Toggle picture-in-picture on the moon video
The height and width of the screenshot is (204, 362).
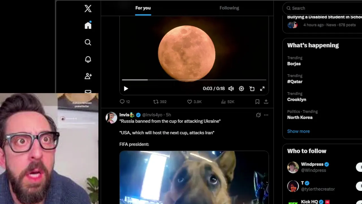pos(252,89)
